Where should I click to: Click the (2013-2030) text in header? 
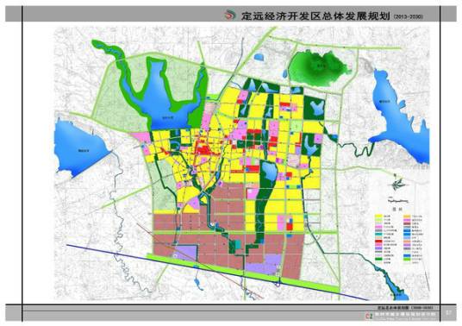click(409, 16)
